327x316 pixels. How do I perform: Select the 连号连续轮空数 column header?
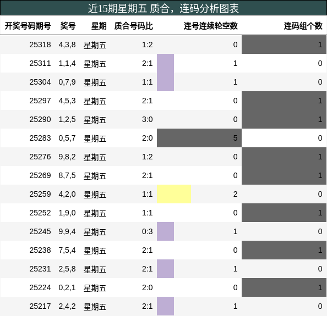click(x=211, y=26)
